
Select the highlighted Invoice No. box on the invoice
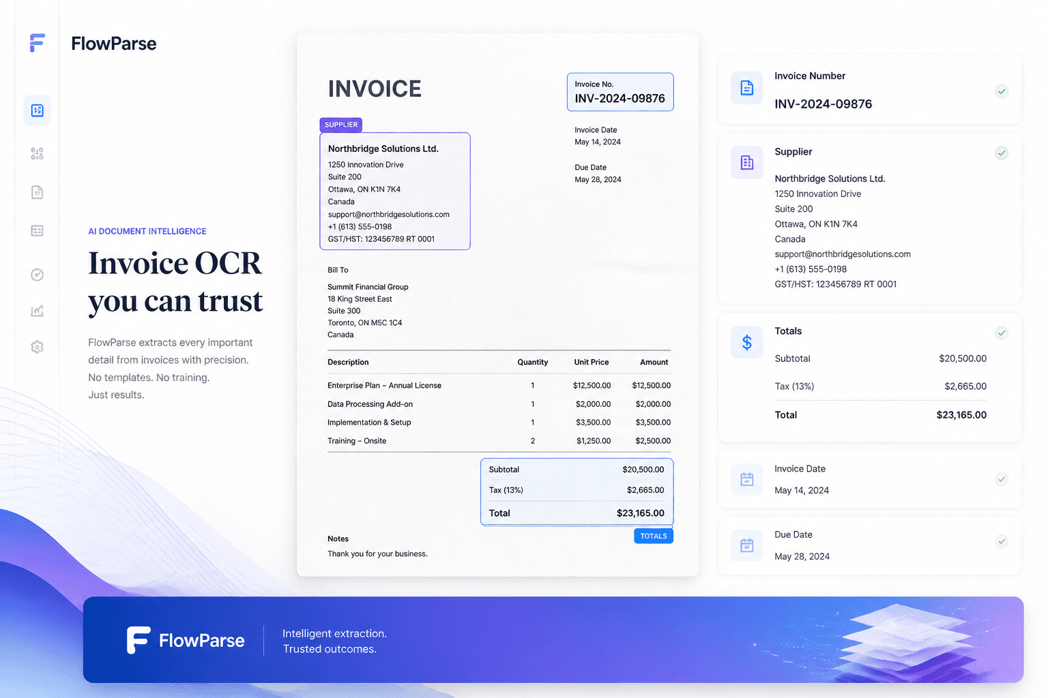(x=620, y=92)
